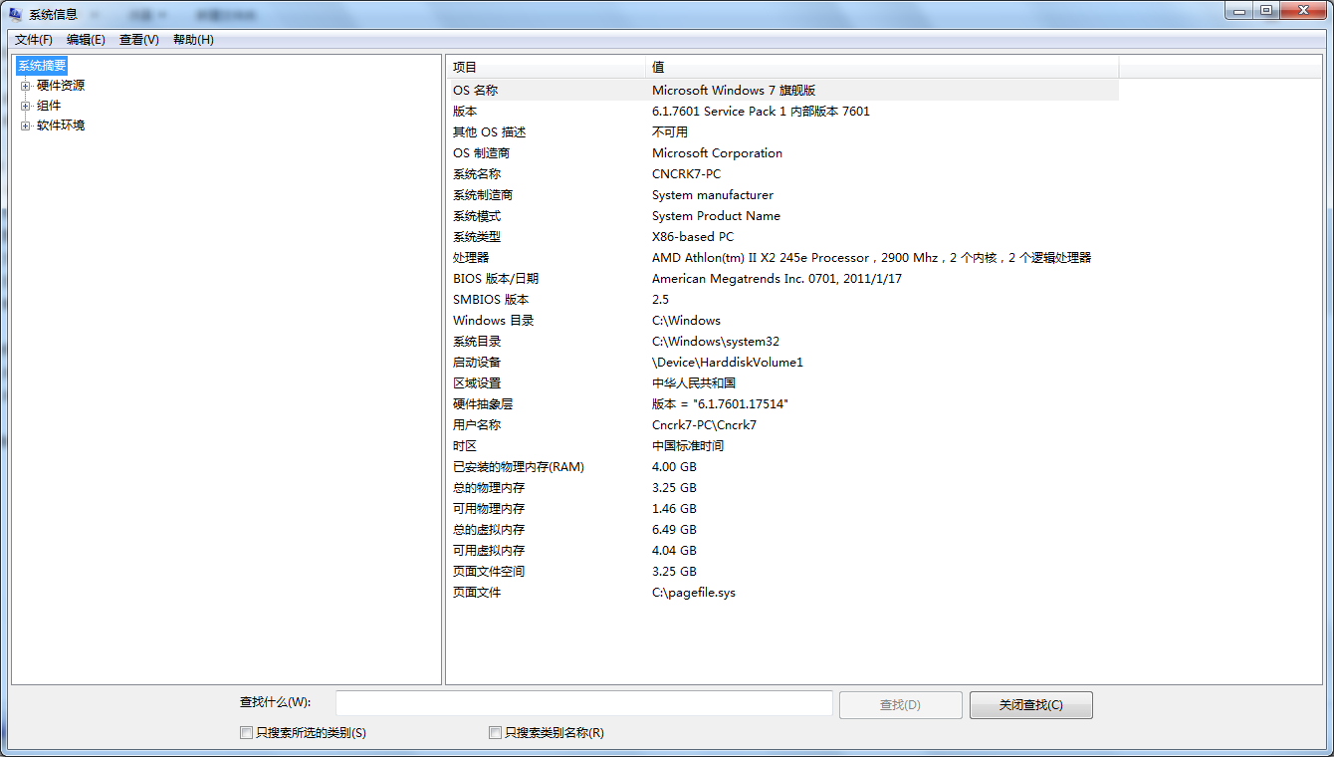Select the 已安装的物理内存(RAM) row
The height and width of the screenshot is (757, 1334).
[782, 467]
